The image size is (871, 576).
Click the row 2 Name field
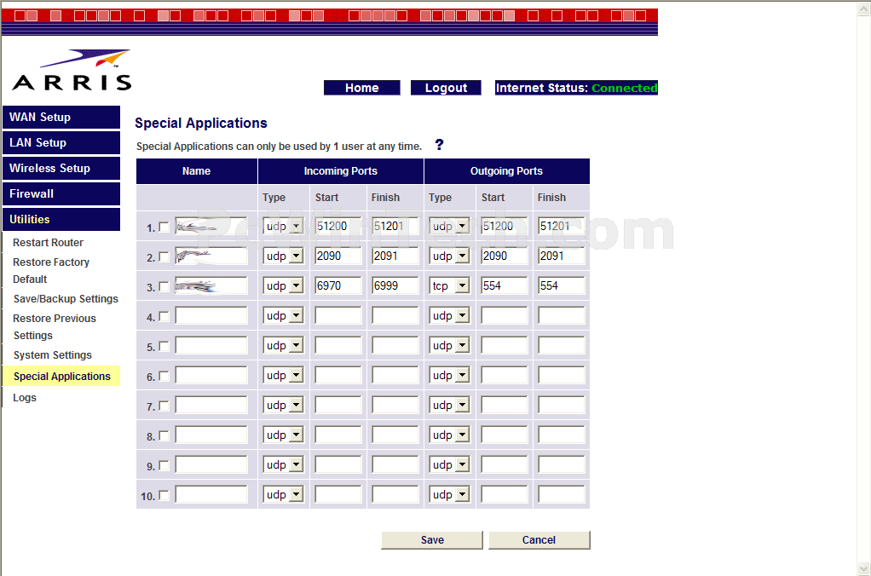click(x=211, y=256)
